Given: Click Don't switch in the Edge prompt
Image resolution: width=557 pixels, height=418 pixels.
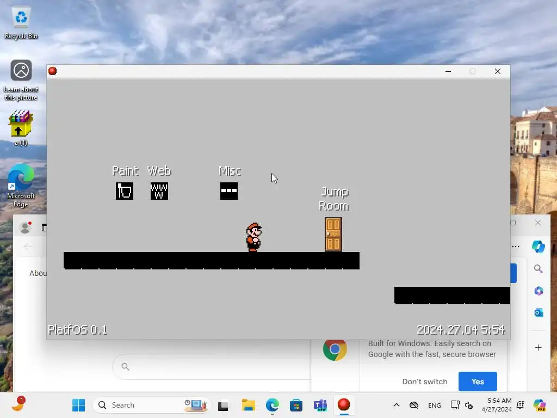Looking at the screenshot, I should [424, 382].
